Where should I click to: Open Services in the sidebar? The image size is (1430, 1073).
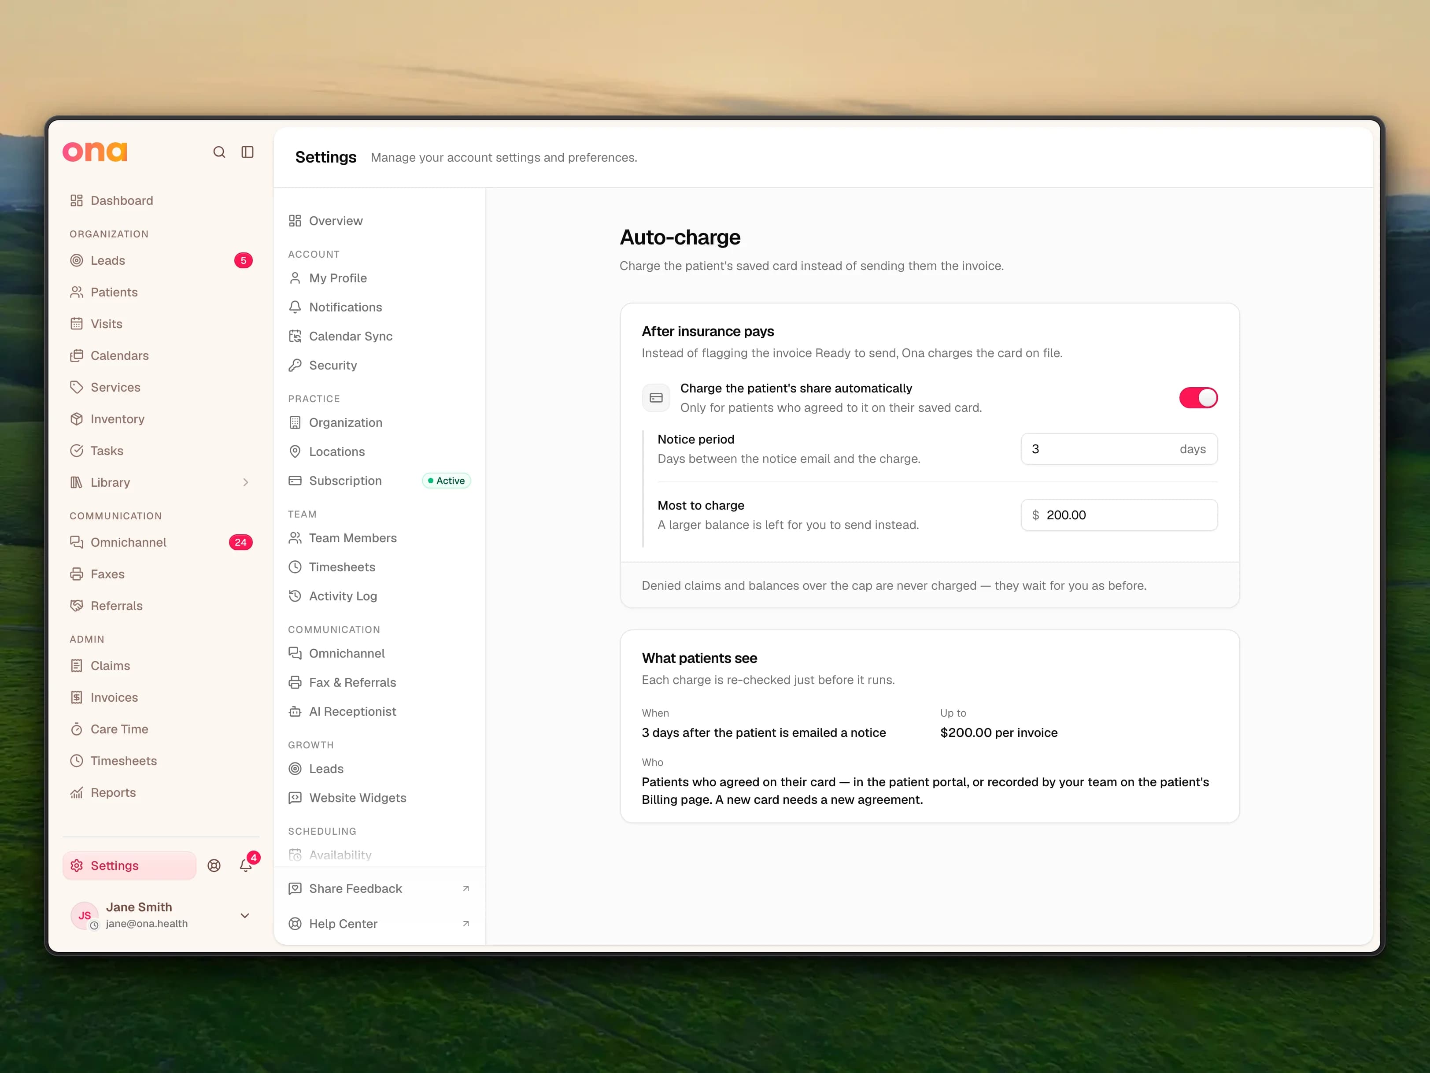161,387
